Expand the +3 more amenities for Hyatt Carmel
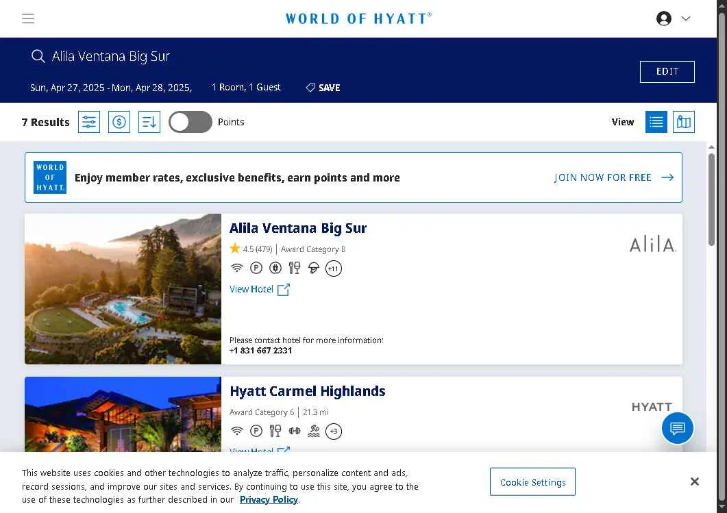The height and width of the screenshot is (513, 727). (334, 431)
